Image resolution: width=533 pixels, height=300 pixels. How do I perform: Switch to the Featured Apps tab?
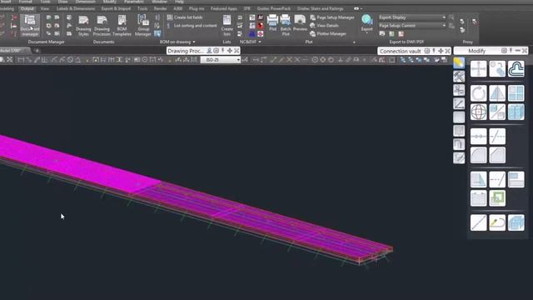[x=224, y=8]
